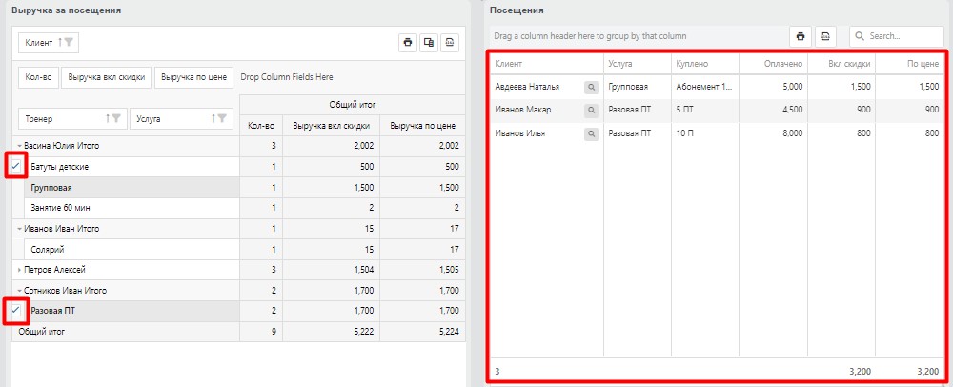
Task: Open filter funnel on Тренер field
Action: (116, 119)
